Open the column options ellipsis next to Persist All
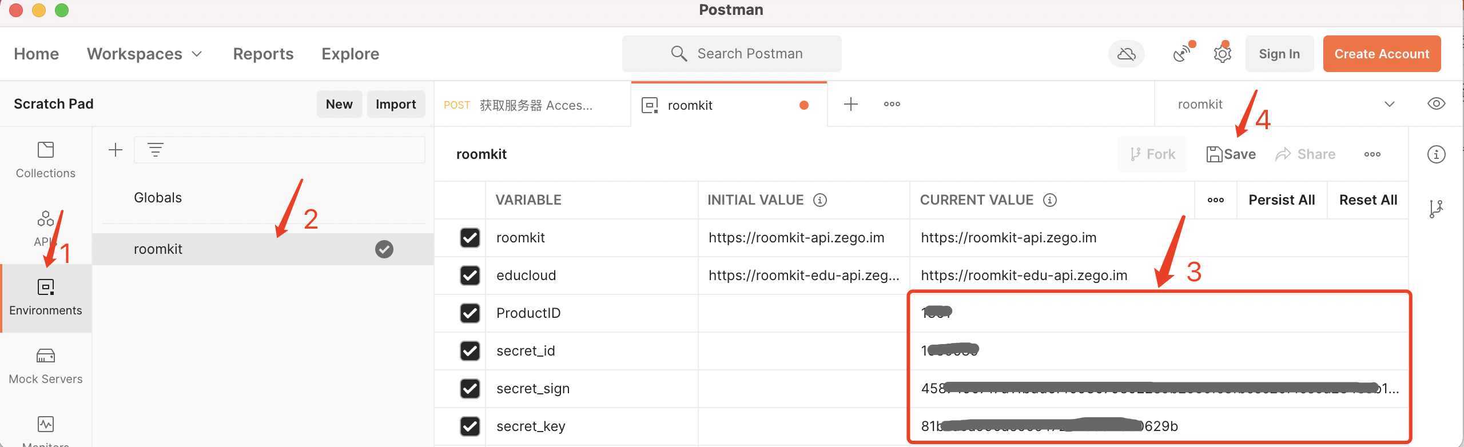The width and height of the screenshot is (1464, 447). pyautogui.click(x=1215, y=200)
